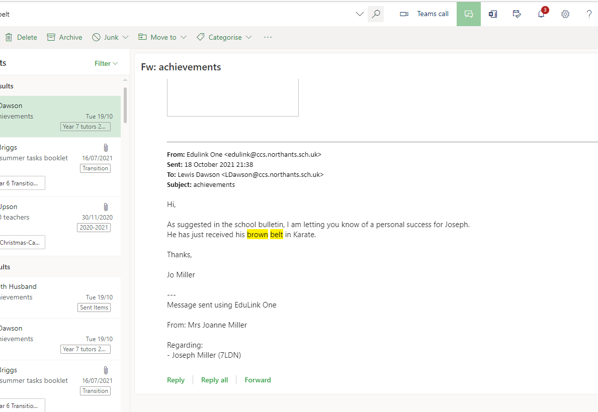Expand search scope chevron beside search

click(360, 14)
